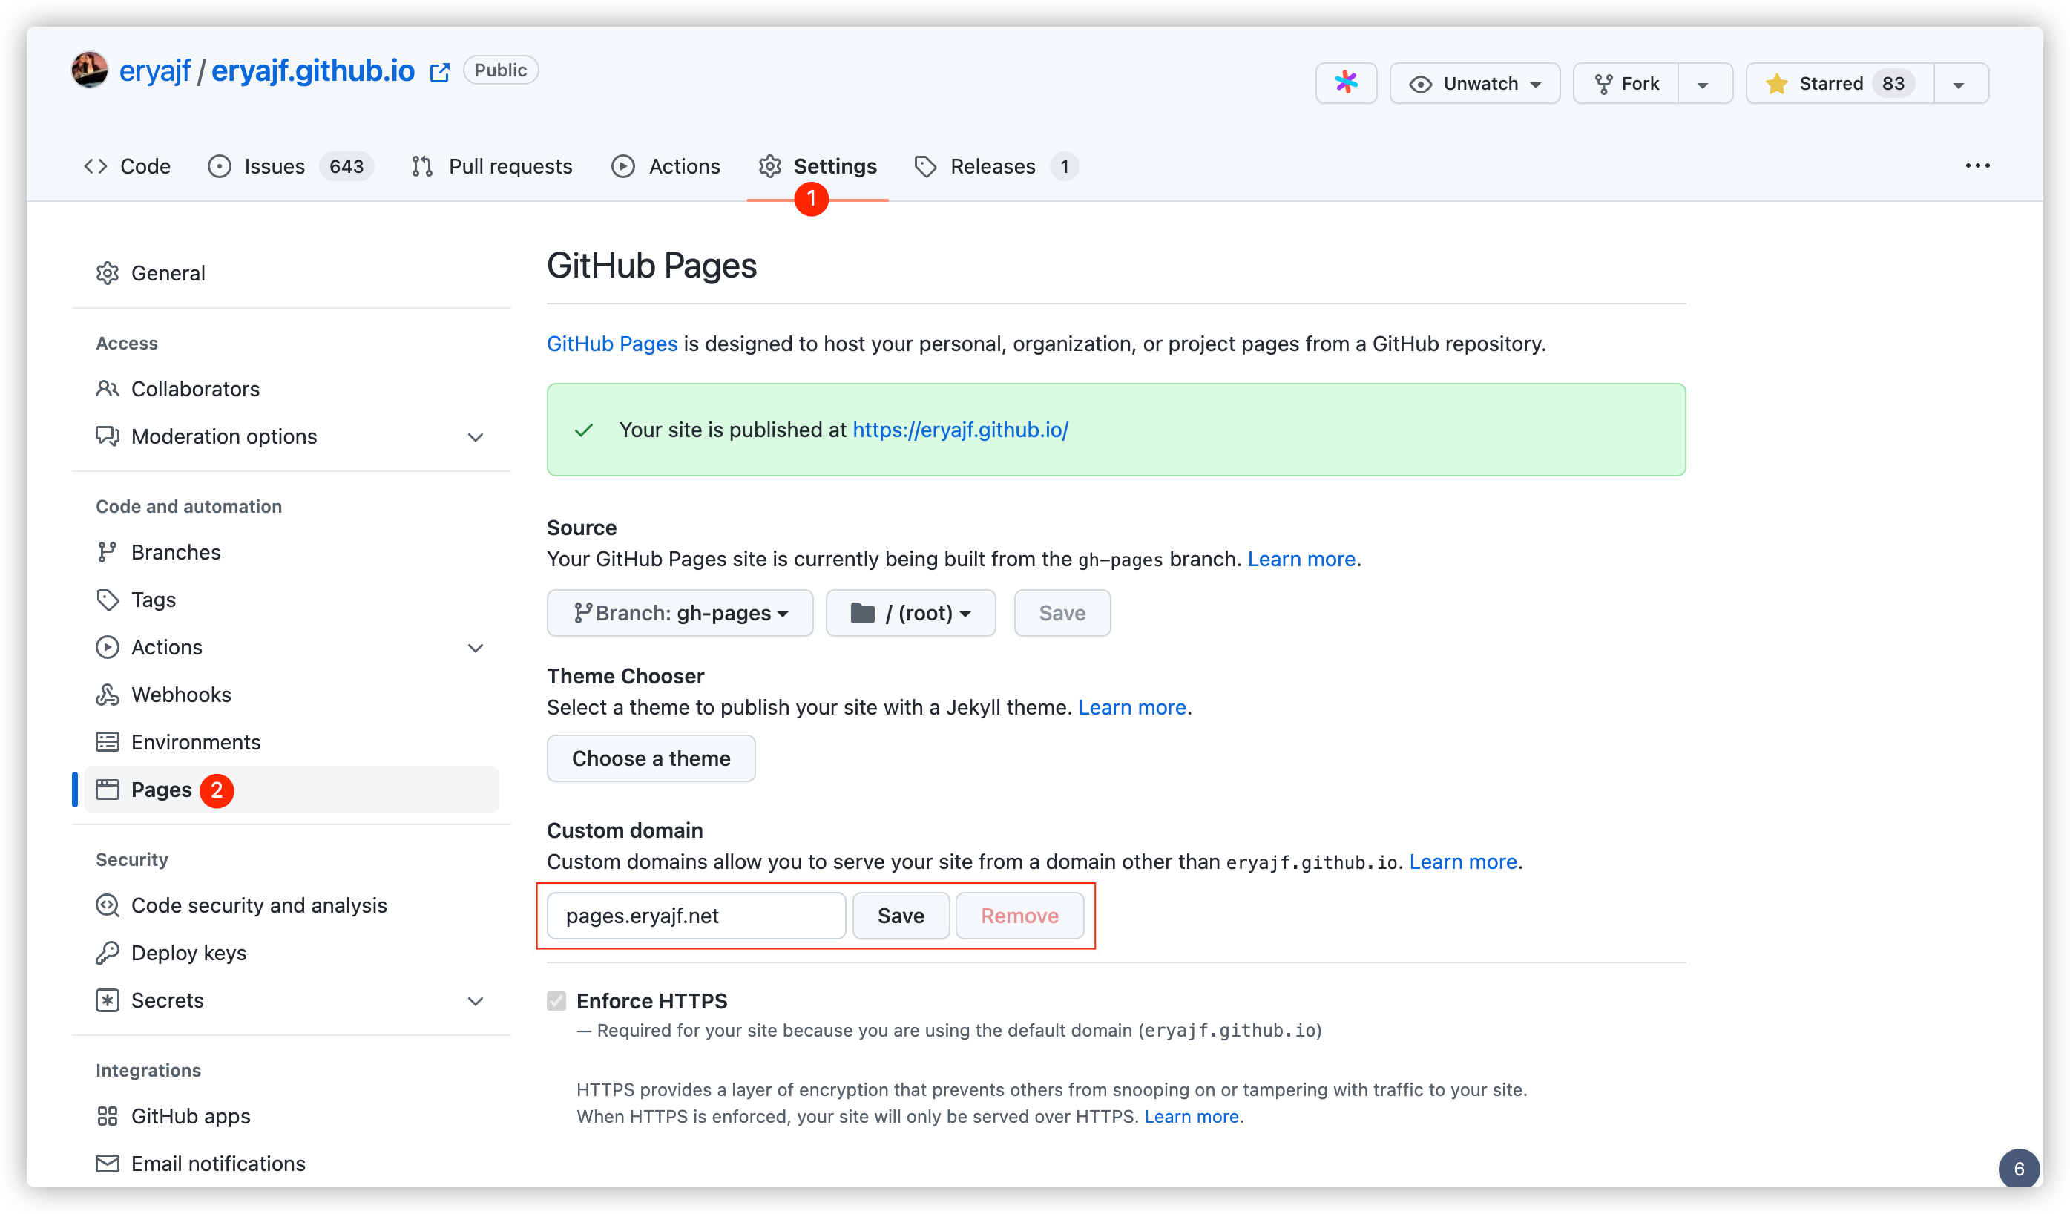Open Email notifications settings
Viewport: 2070px width, 1214px height.
click(292, 1163)
